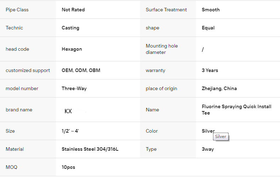Click the 'Pipe Class' attribute label

(x=17, y=10)
